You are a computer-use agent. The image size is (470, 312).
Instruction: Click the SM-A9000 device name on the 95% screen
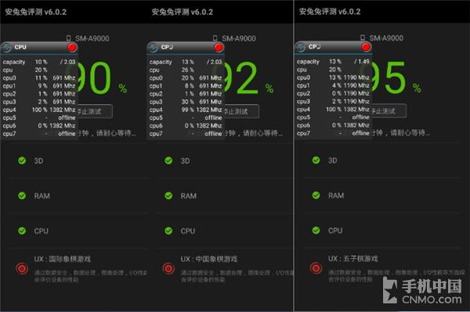[386, 38]
